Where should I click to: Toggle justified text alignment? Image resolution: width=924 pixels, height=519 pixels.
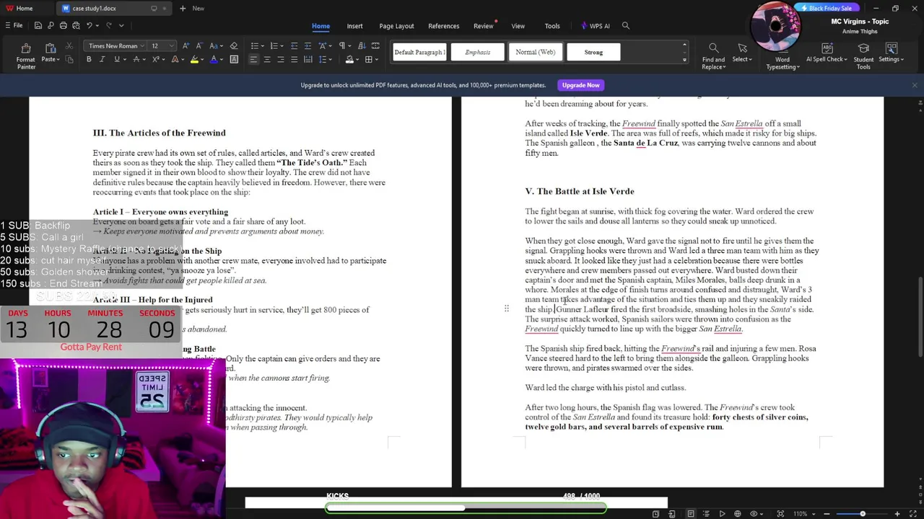pos(295,59)
